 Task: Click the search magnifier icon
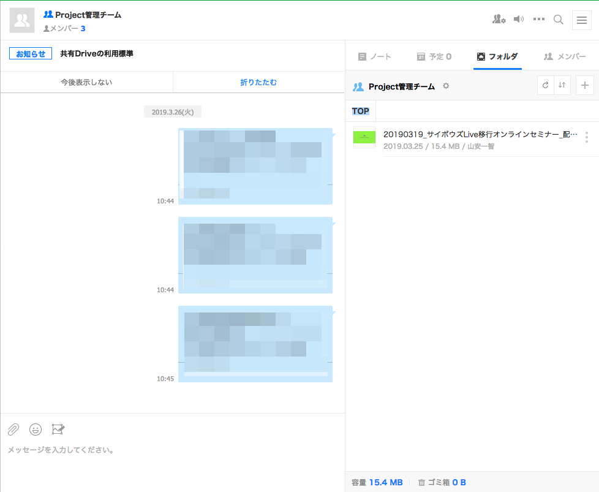click(559, 20)
